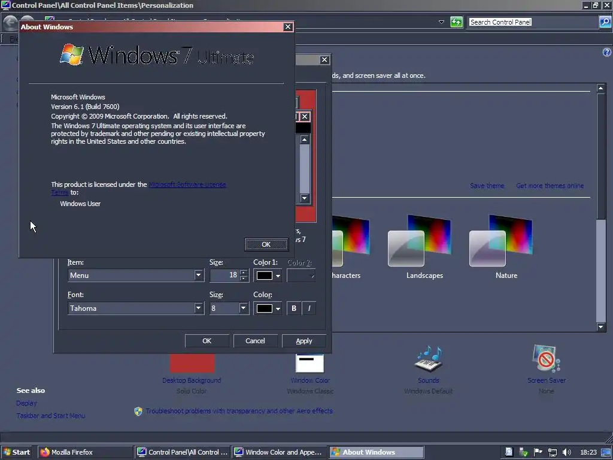The image size is (613, 460).
Task: Open the Color 1 dropdown picker
Action: tap(268, 276)
